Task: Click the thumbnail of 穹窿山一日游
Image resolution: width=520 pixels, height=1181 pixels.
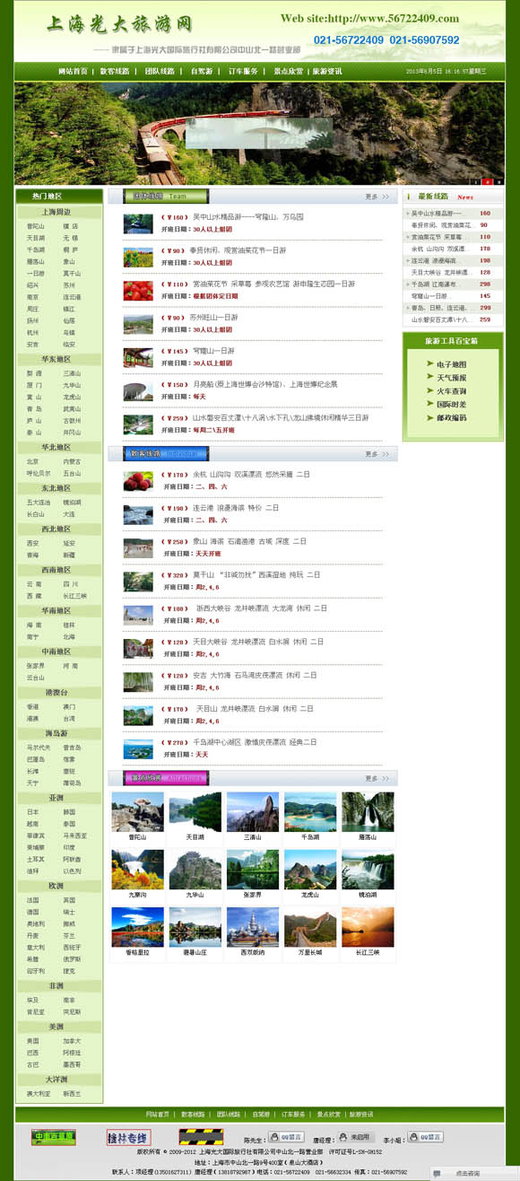Action: 138,357
